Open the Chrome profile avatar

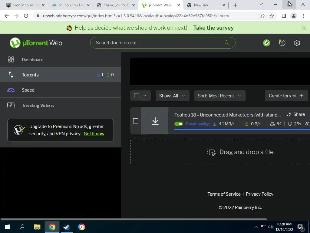click(x=294, y=16)
